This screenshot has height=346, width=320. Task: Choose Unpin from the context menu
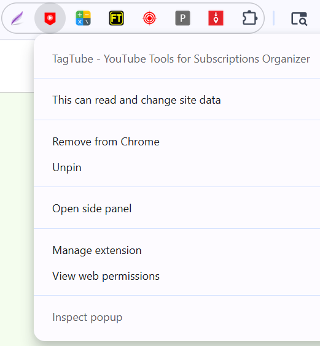(177, 167)
